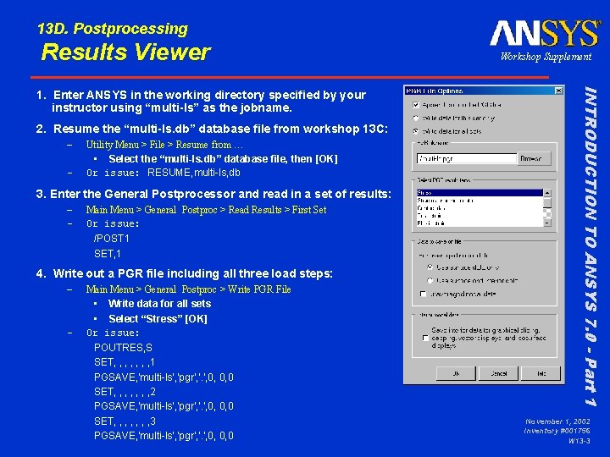
Task: Click the Cancel button in the dialog
Action: (498, 373)
